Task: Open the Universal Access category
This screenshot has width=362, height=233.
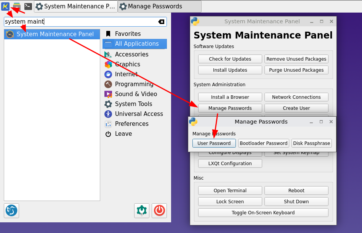Action: [139, 114]
